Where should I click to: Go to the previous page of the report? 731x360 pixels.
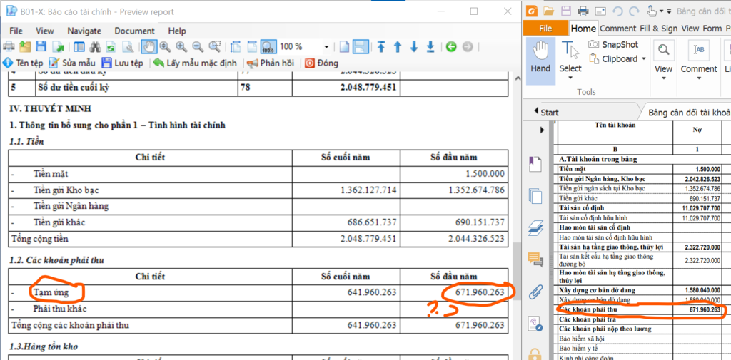pyautogui.click(x=398, y=46)
